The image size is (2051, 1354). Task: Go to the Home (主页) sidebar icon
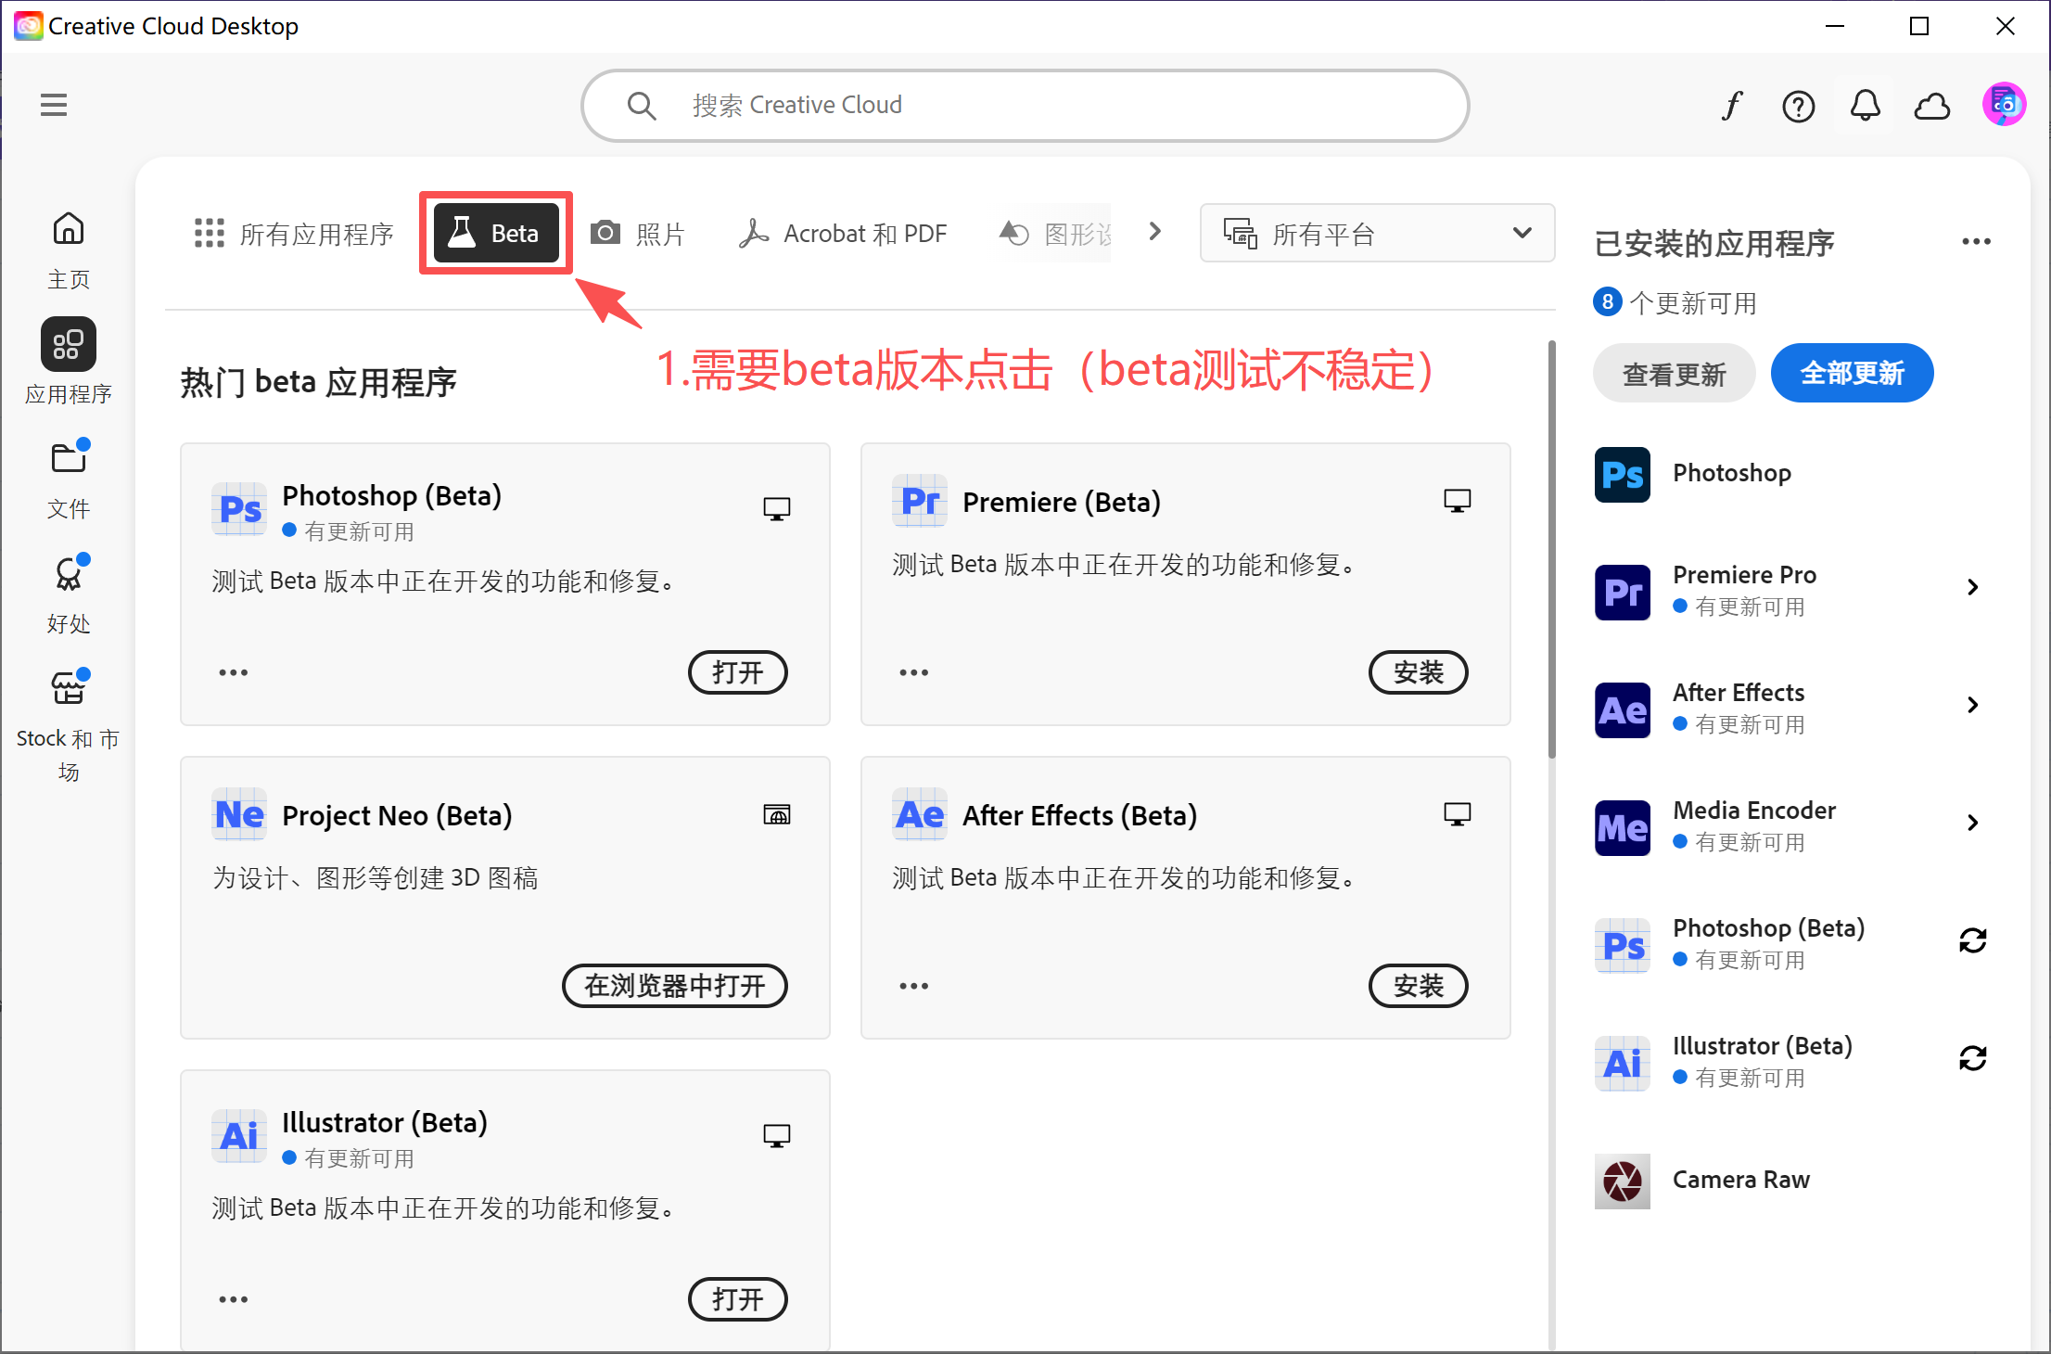[69, 228]
